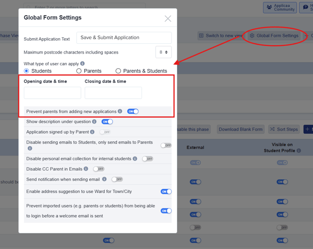The height and width of the screenshot is (249, 313).
Task: Click gear icon on Global Form Settings button
Action: coord(252,35)
